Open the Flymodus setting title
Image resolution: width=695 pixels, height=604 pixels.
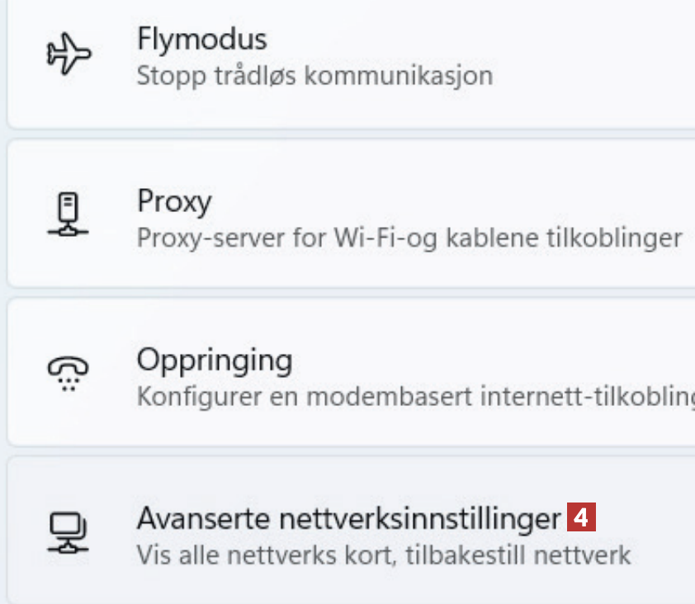click(201, 39)
